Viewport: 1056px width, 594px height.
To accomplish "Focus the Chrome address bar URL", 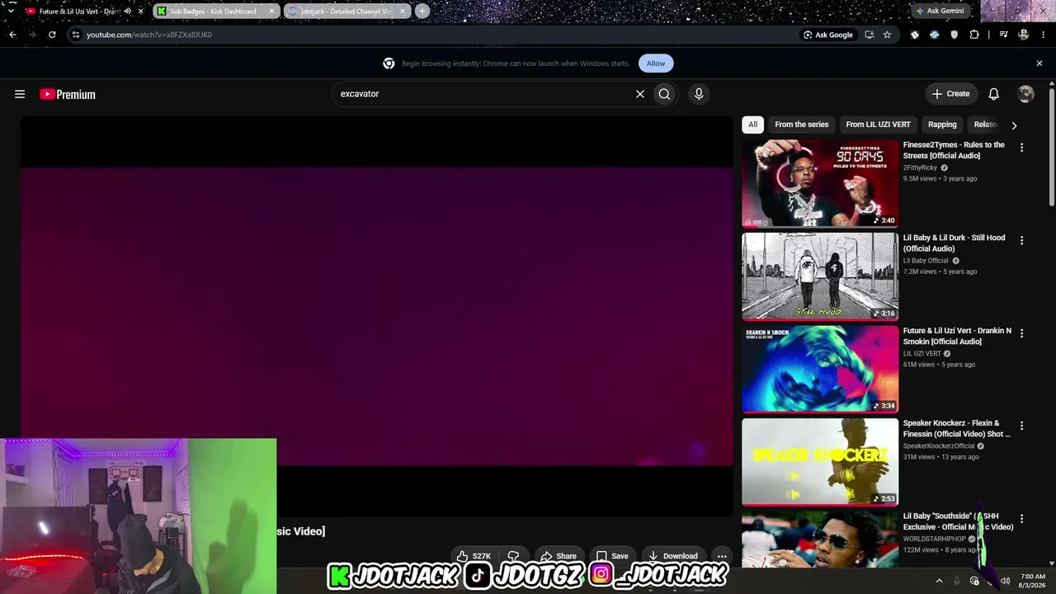I will [437, 35].
